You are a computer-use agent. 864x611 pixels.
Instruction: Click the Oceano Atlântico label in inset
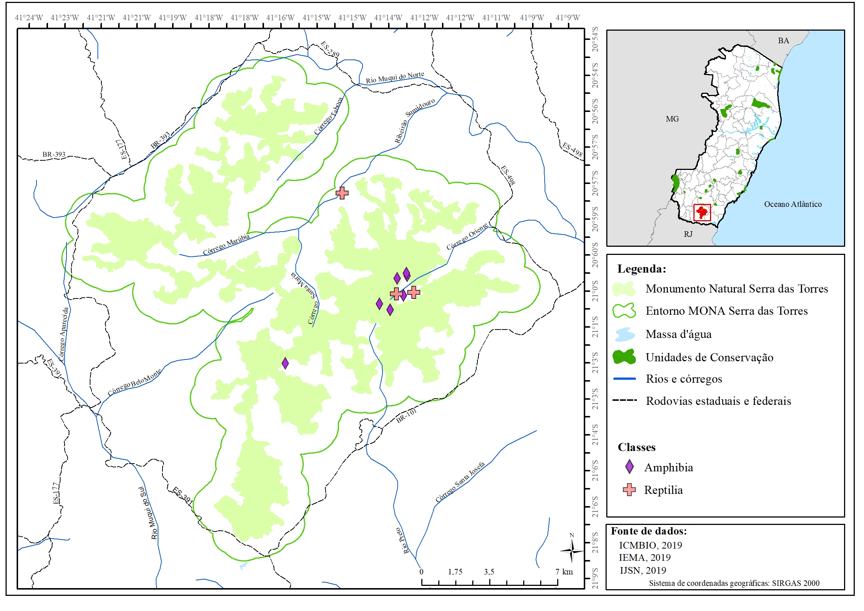792,204
